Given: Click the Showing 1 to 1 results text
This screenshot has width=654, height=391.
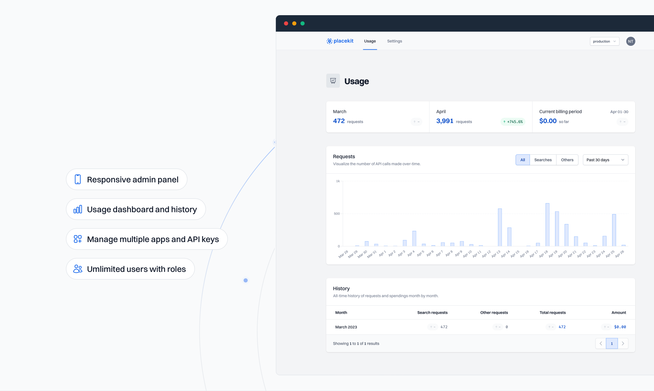Looking at the screenshot, I should pos(356,343).
